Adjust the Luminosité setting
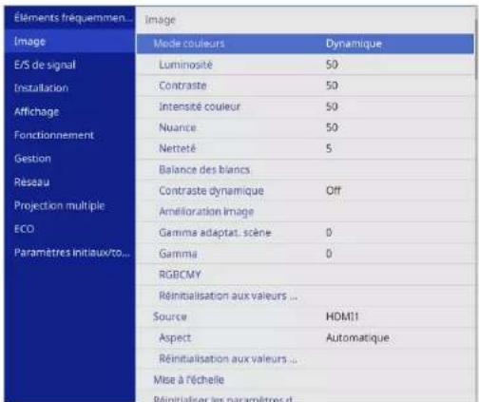The image size is (479, 402). pos(305,65)
